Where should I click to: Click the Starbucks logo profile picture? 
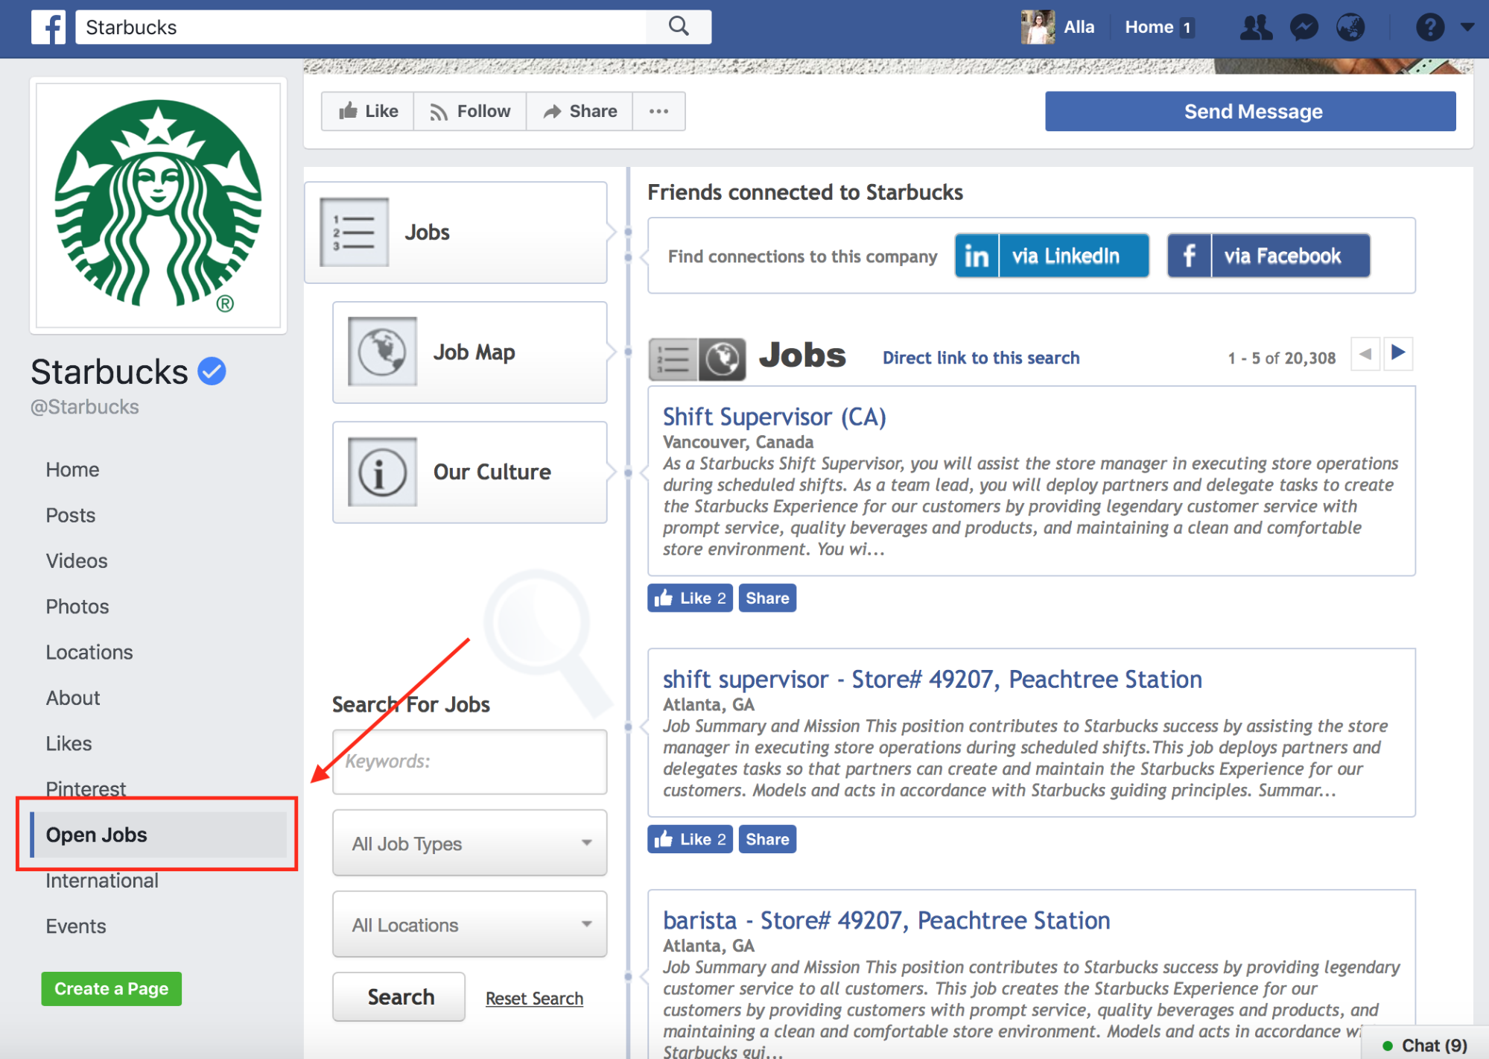(x=159, y=205)
